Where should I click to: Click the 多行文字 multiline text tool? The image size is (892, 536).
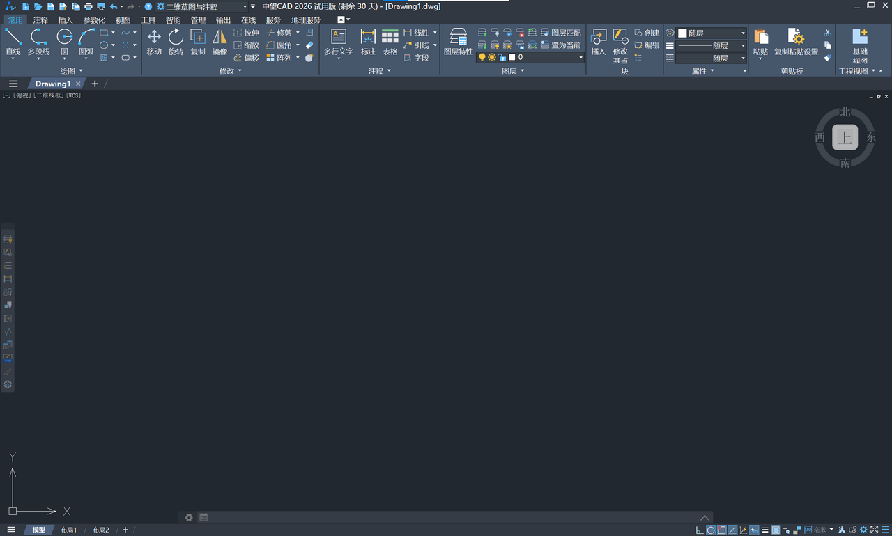point(339,42)
